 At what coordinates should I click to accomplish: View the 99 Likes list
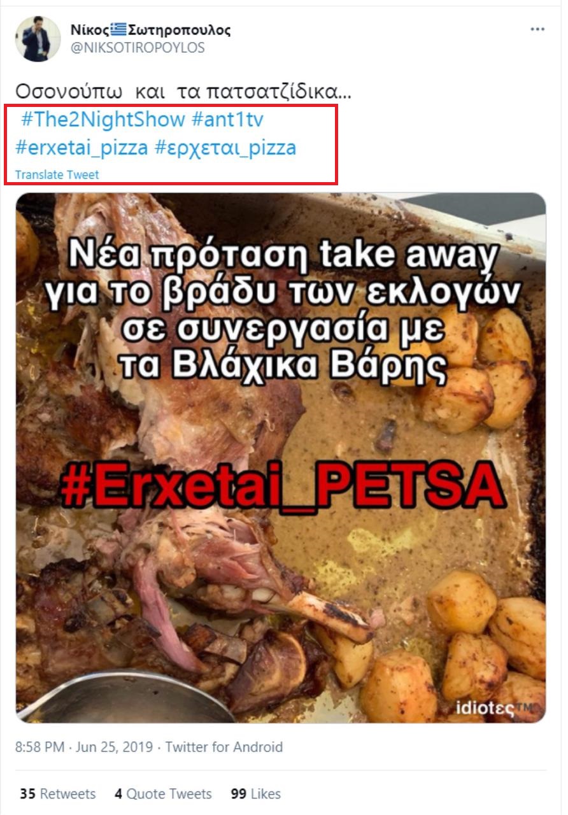(256, 794)
